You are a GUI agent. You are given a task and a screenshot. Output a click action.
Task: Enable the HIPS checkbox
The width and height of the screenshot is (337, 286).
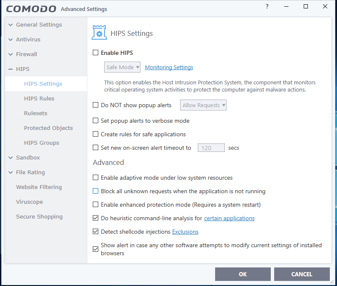(x=96, y=53)
